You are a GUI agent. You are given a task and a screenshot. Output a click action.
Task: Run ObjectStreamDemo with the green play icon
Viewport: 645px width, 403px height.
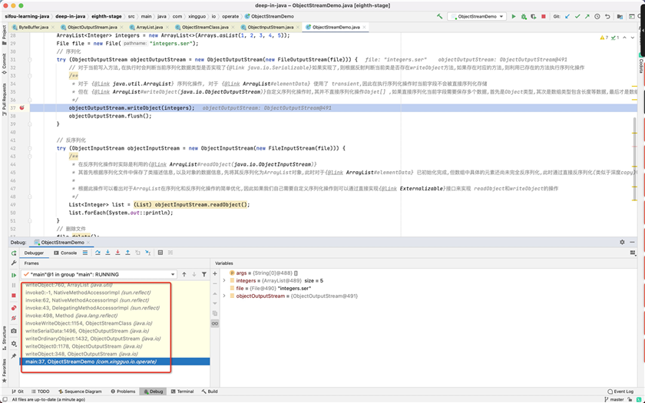coord(514,16)
